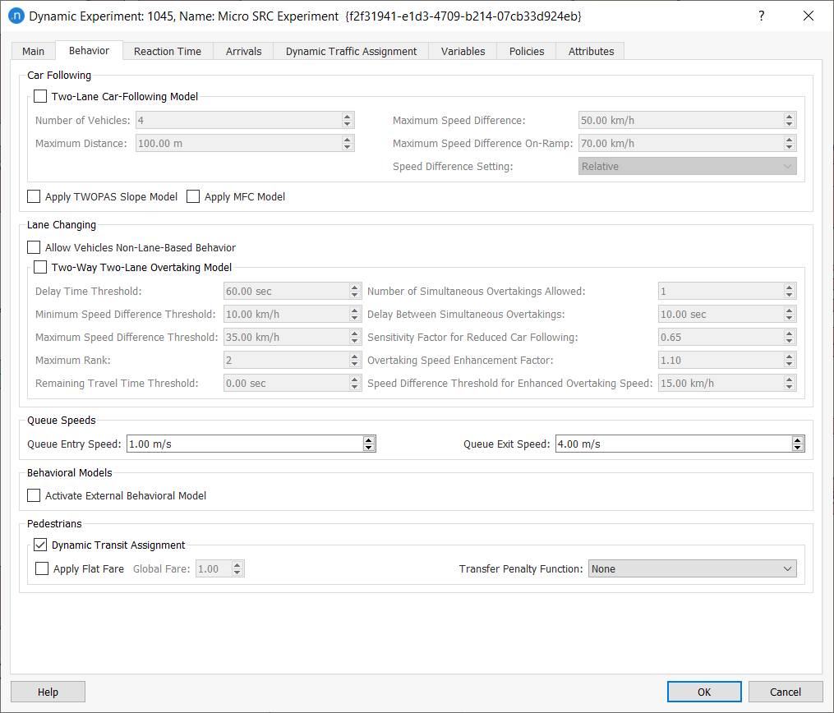834x713 pixels.
Task: Uncheck Dynamic Transit Assignment
Action: 41,545
